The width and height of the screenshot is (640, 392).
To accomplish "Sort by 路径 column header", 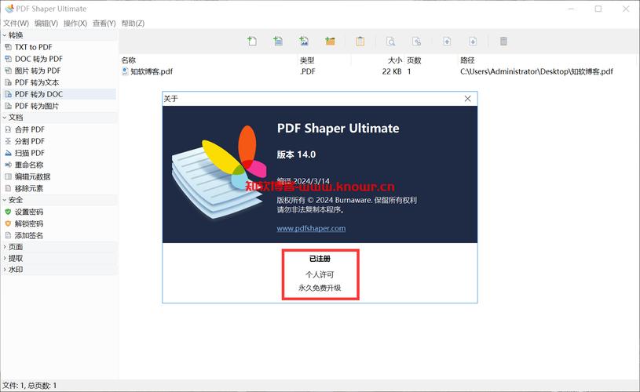I will [x=547, y=60].
